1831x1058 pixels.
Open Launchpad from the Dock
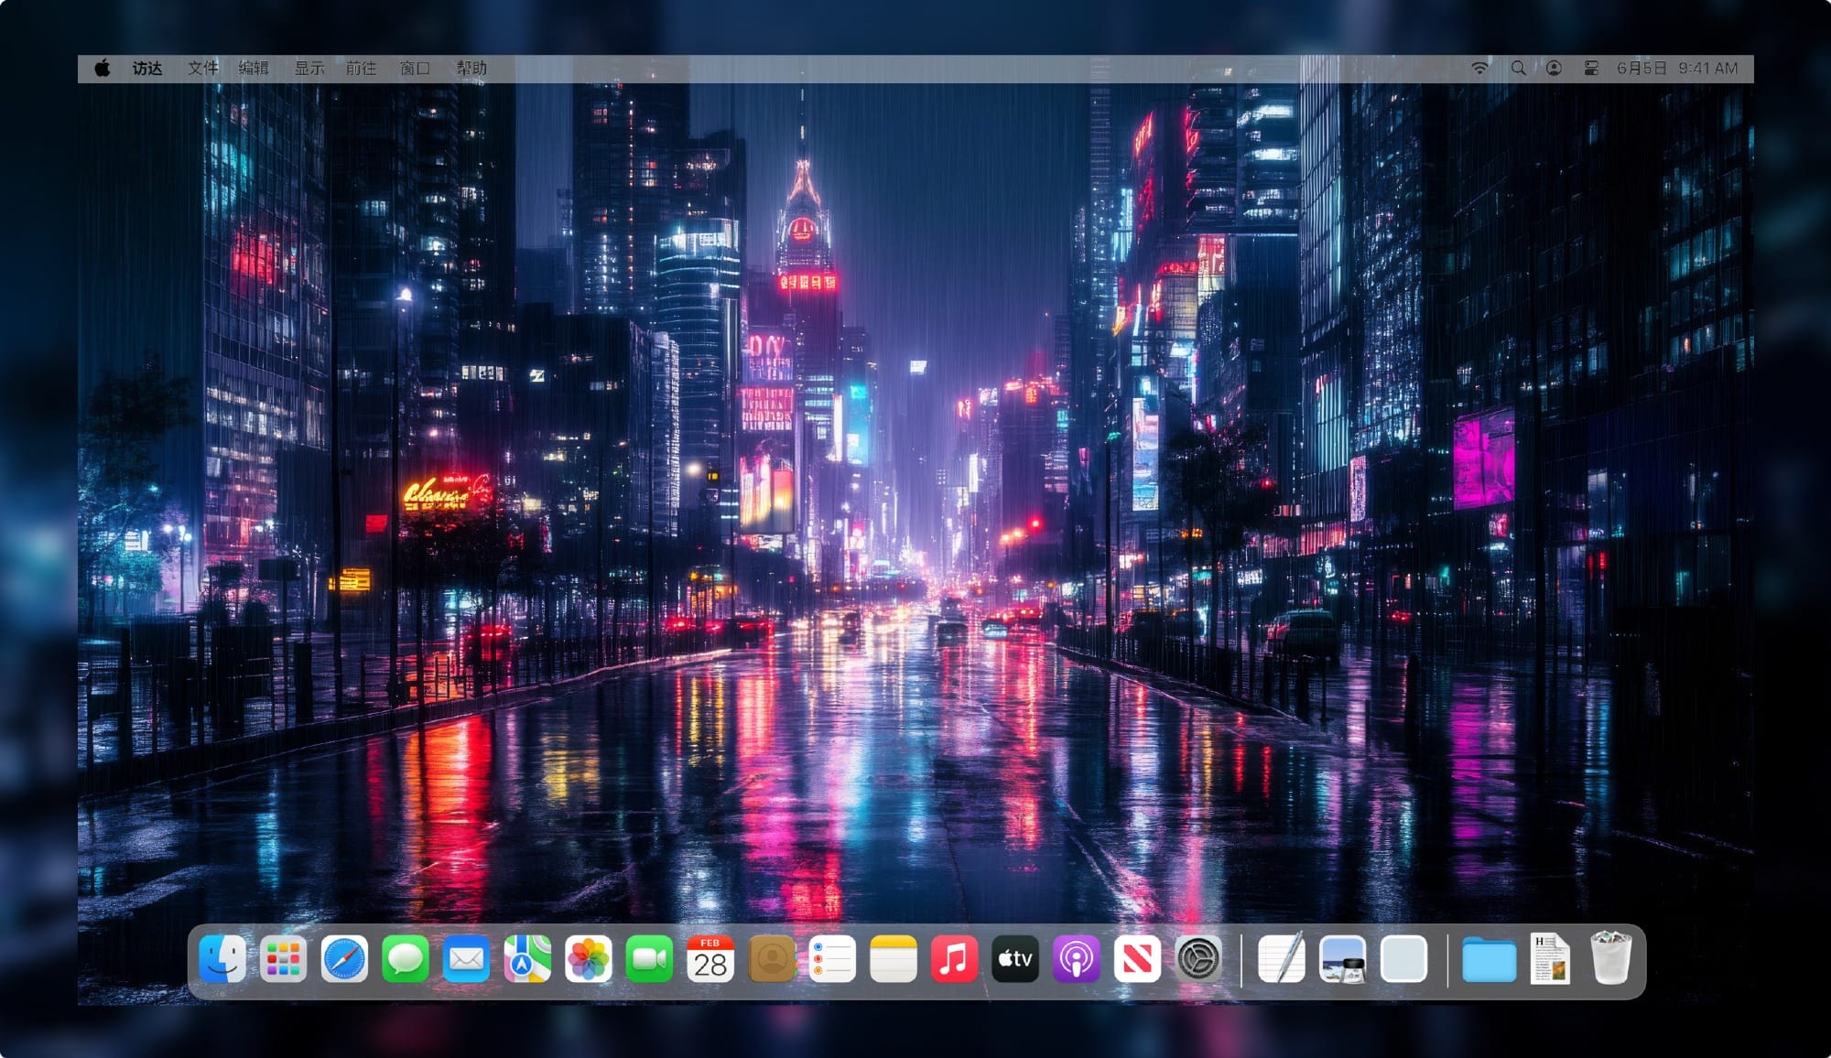285,961
